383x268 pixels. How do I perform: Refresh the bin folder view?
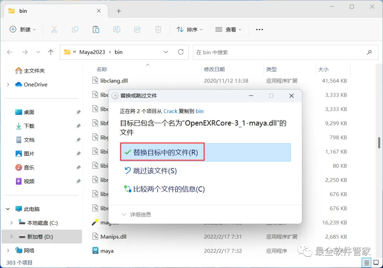pyautogui.click(x=181, y=52)
